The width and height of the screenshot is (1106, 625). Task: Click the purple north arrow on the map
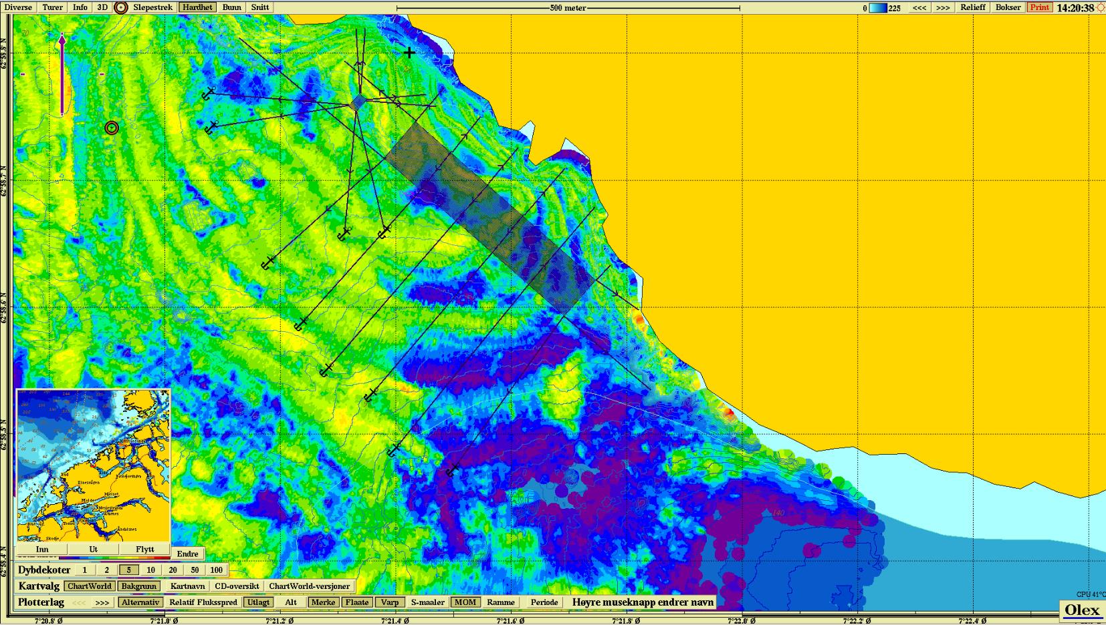click(62, 75)
